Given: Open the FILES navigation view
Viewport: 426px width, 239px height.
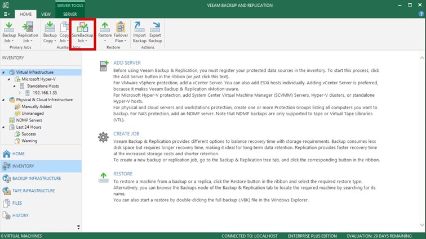Looking at the screenshot, I should point(17,203).
